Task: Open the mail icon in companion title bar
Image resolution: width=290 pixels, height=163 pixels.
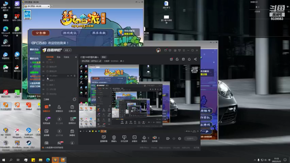Action: point(165,50)
